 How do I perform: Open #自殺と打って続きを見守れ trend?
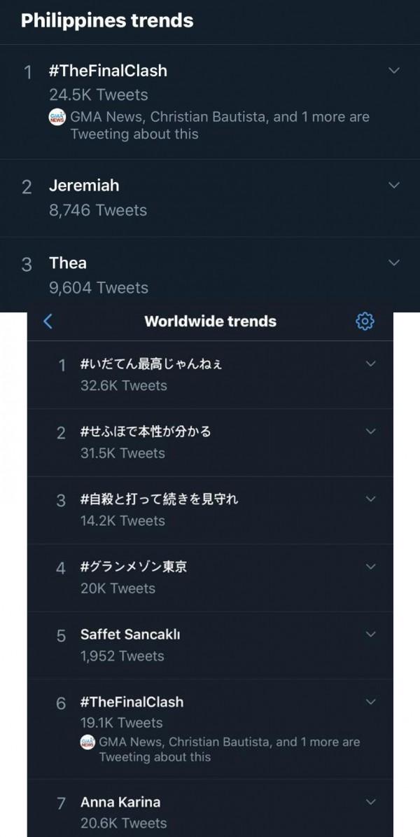pos(160,499)
